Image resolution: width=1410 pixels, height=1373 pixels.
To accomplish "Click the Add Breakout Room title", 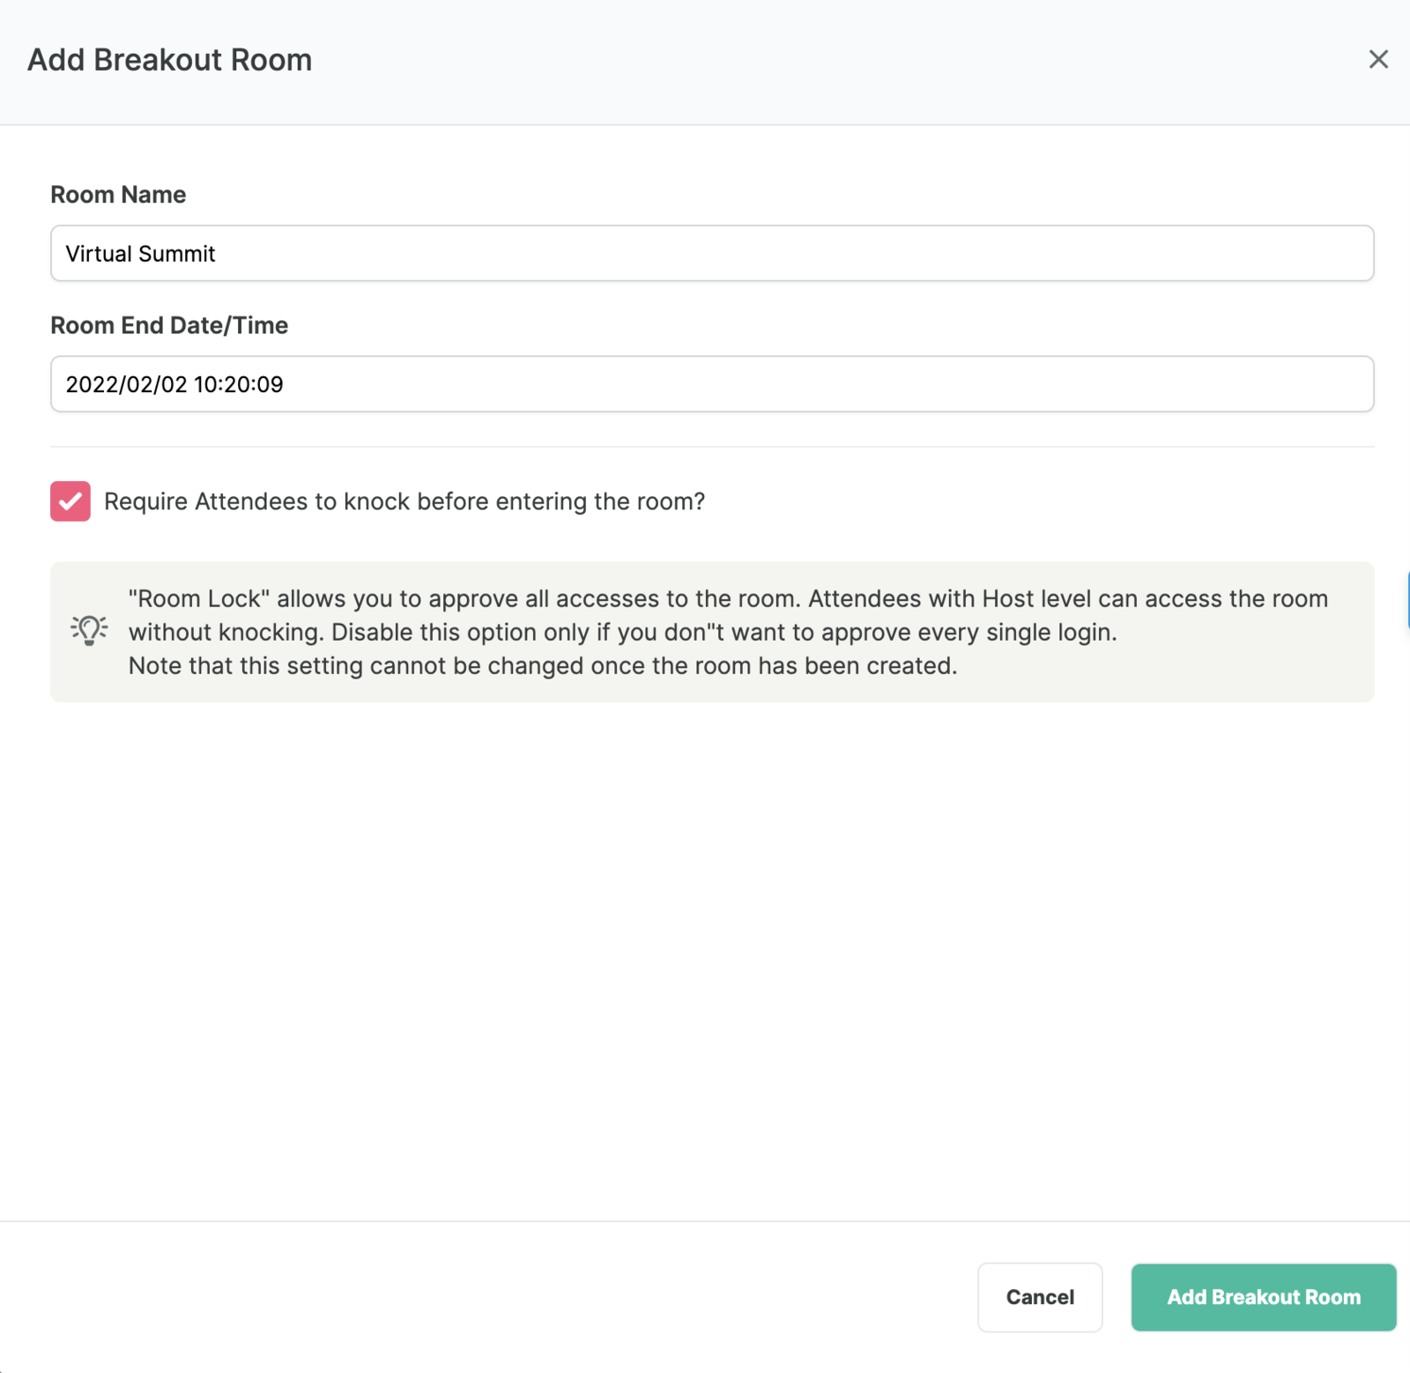I will point(170,59).
